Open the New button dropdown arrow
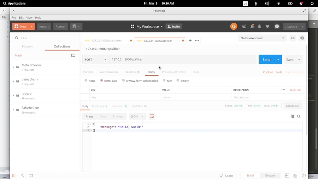This screenshot has height=179, width=318. (32, 27)
